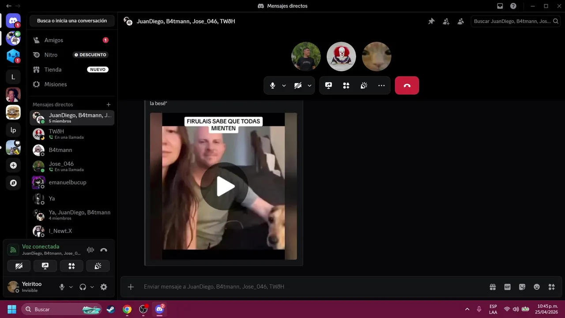Screen dimensions: 565x318
Task: Show hidden tray icons chevron
Action: [x=467, y=309]
